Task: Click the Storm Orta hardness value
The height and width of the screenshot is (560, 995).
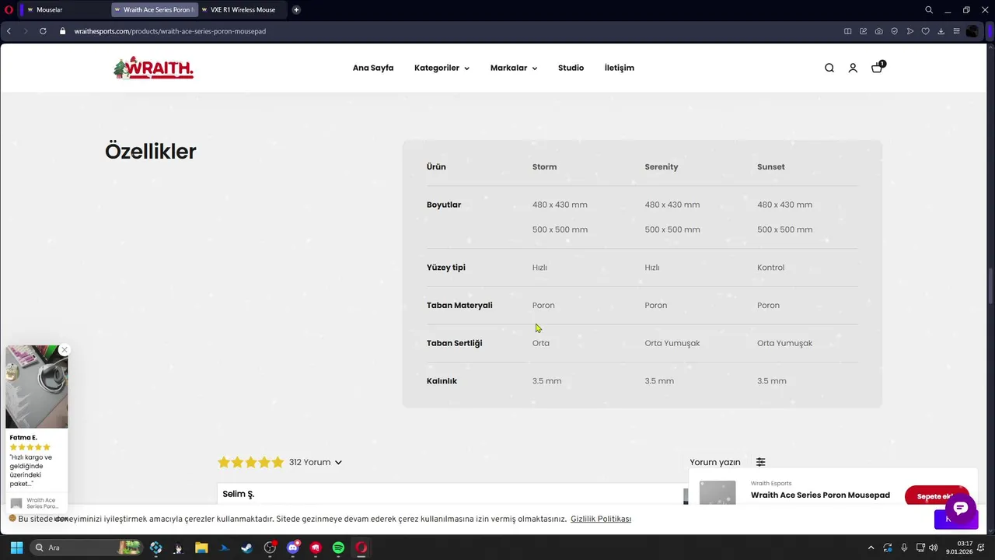Action: click(541, 343)
